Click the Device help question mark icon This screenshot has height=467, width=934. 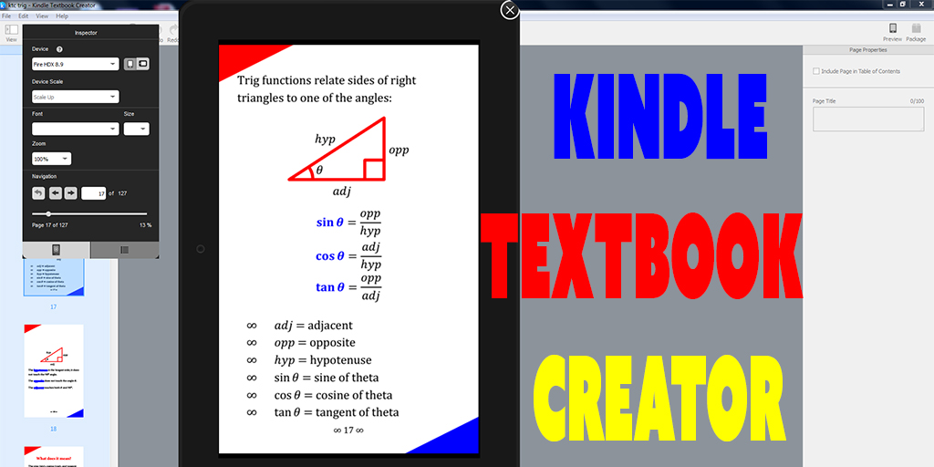pos(59,49)
